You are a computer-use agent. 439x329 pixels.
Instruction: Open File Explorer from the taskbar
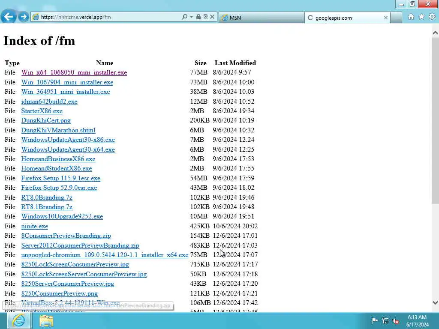[x=46, y=321]
